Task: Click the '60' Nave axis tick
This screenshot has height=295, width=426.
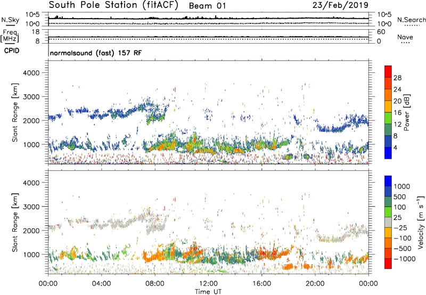Action: pyautogui.click(x=381, y=32)
